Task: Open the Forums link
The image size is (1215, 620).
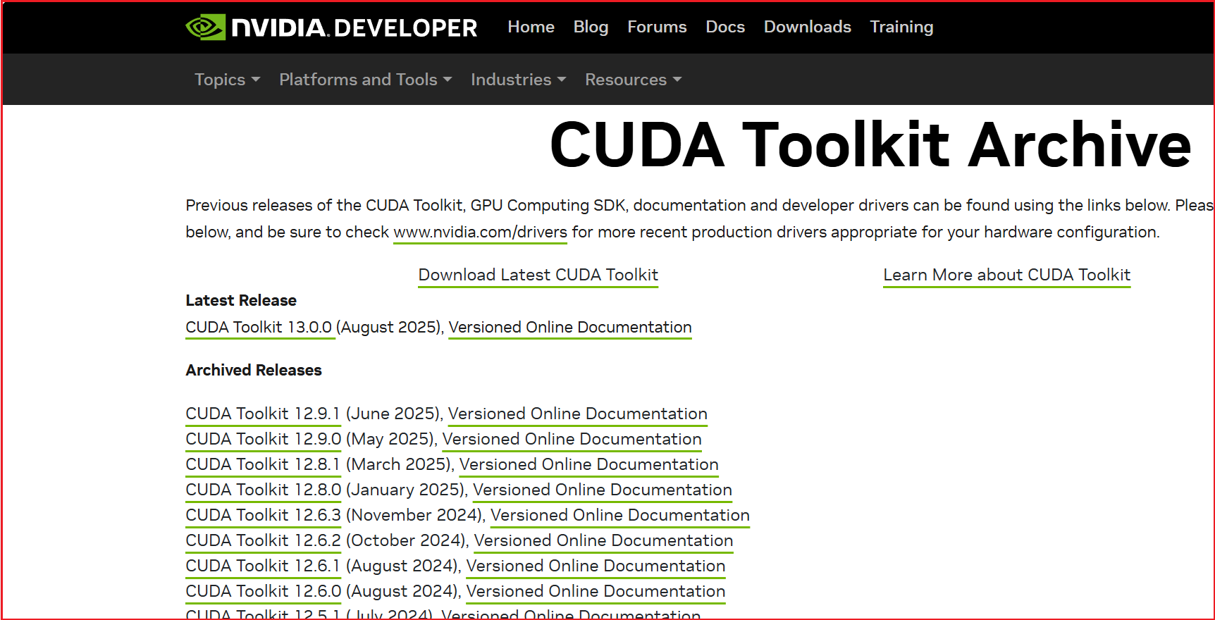Action: (657, 27)
